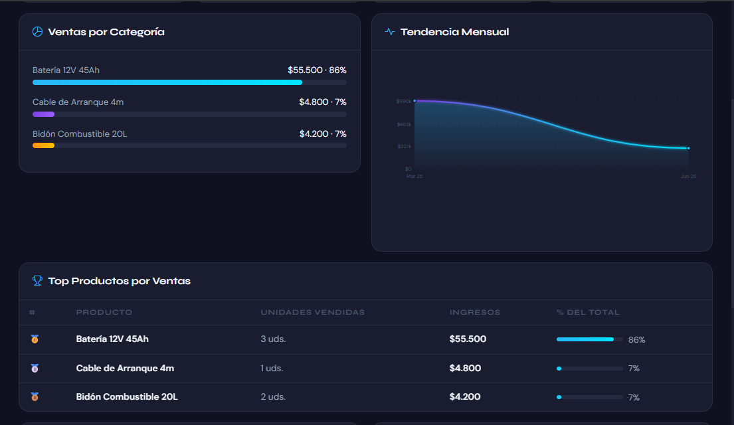Viewport: 734px width, 425px height.
Task: Click the $55.500 · 86% category value
Action: pos(317,70)
